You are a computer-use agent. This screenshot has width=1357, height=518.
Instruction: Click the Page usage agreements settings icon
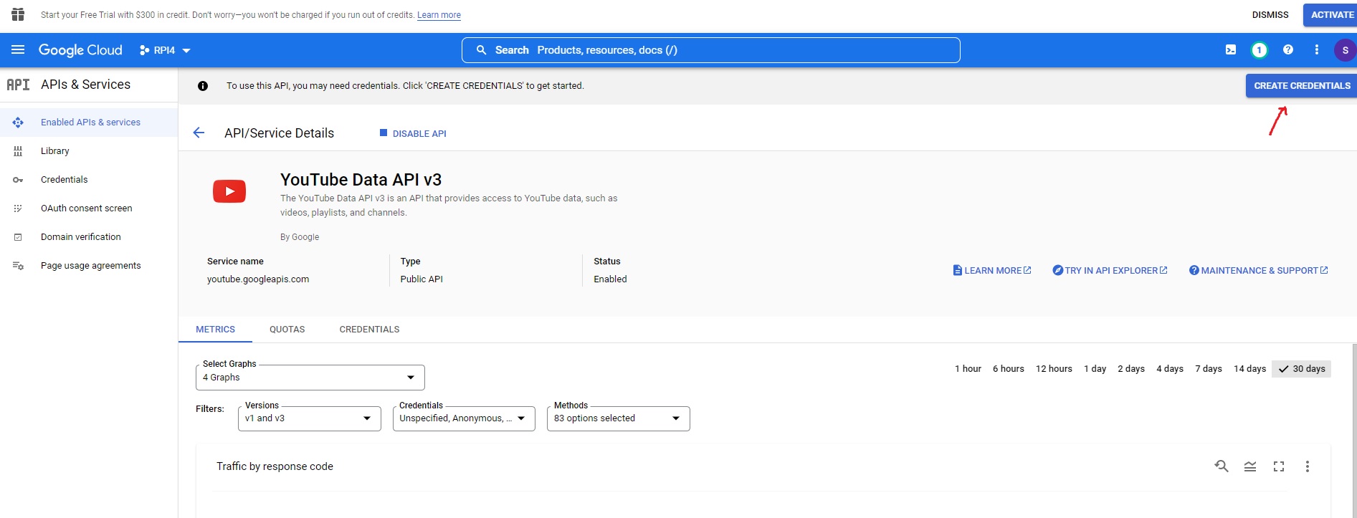pos(18,266)
